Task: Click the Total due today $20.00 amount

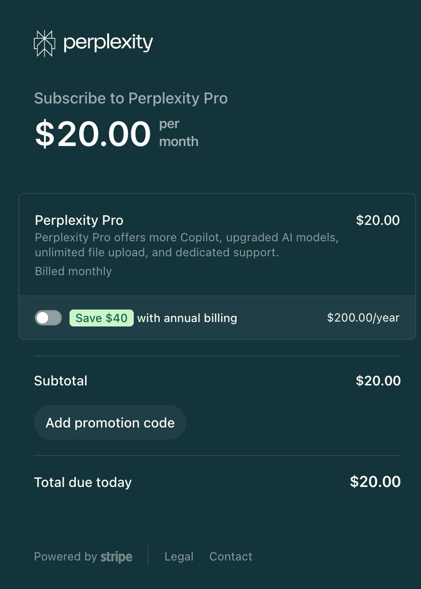Action: (x=375, y=482)
